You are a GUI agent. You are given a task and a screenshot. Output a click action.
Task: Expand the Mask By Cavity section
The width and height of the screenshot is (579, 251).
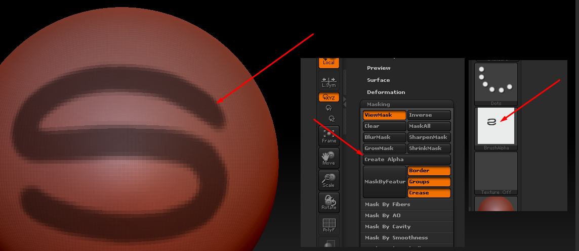406,227
